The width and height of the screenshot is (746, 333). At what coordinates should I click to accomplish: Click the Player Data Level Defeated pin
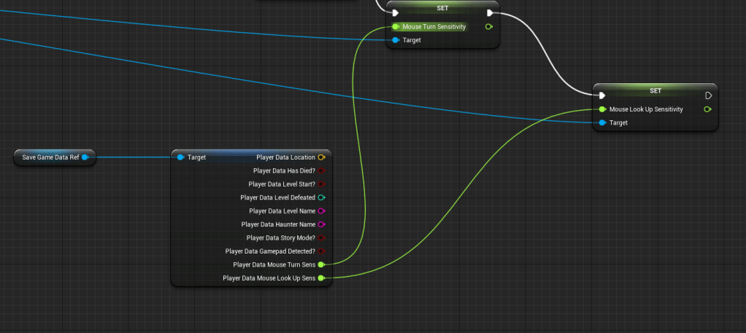tap(321, 197)
